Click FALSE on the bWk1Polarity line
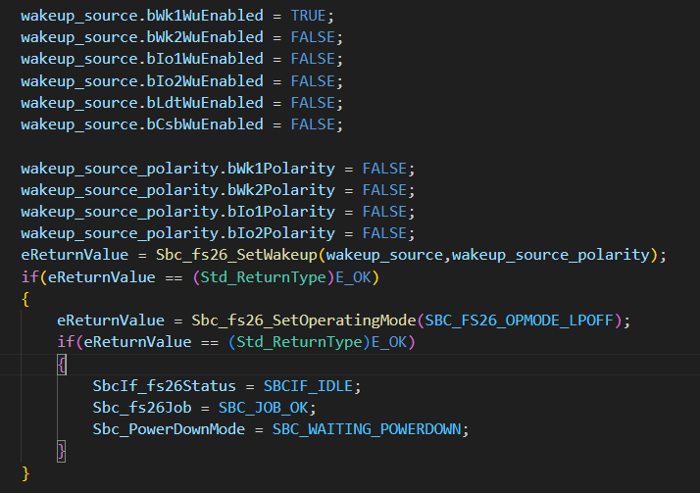Screen dimensions: 700x493 tap(384, 169)
